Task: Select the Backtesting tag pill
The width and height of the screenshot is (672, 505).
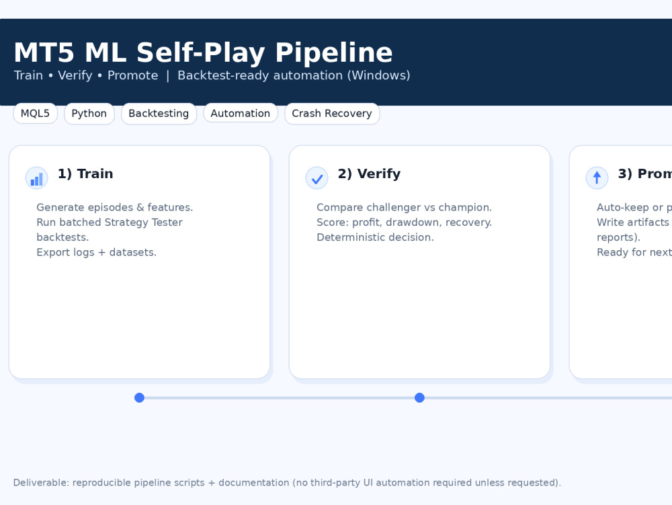Action: (x=159, y=114)
